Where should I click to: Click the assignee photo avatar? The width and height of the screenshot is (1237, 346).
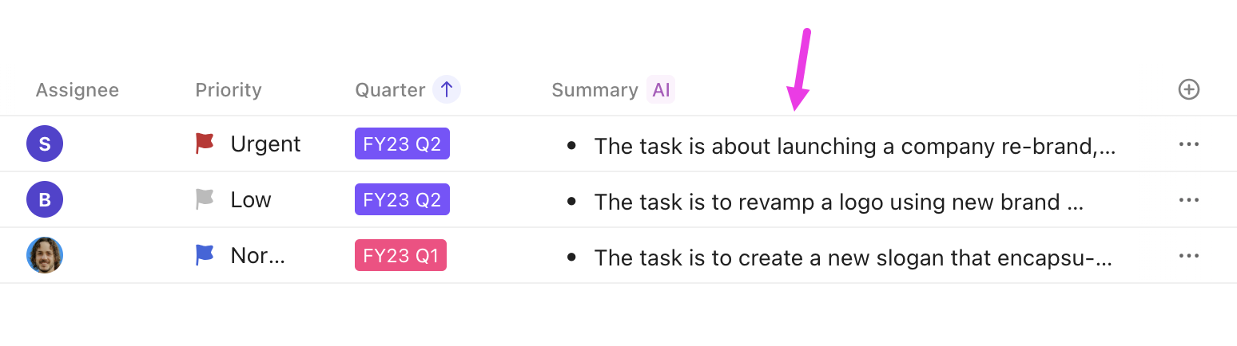point(45,255)
